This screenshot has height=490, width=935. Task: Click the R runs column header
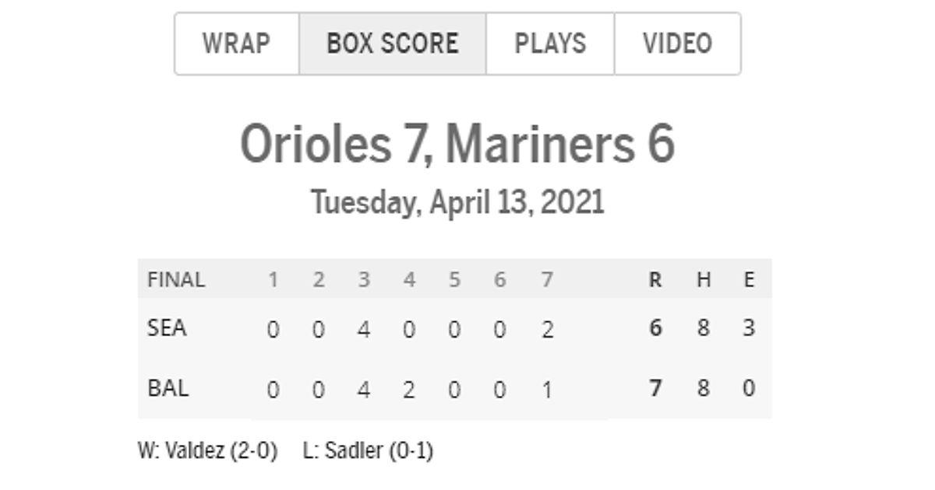tap(655, 280)
